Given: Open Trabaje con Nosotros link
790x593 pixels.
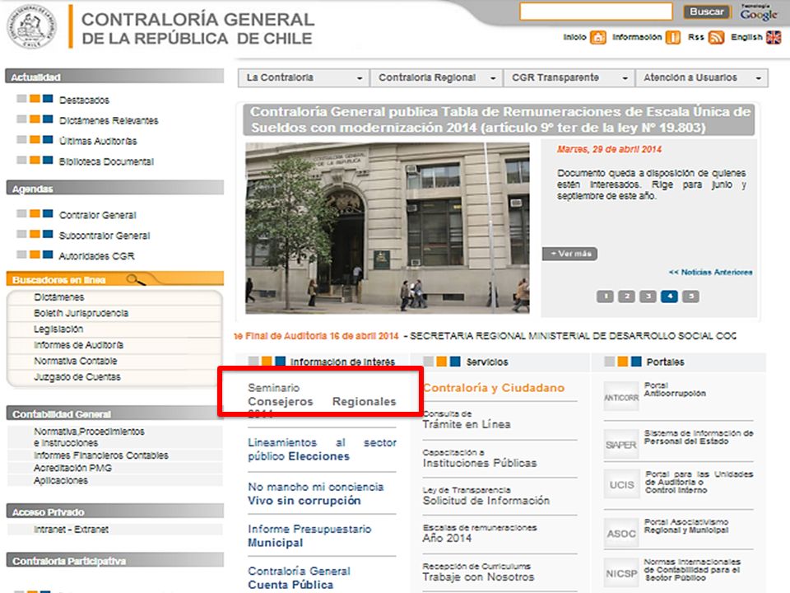Looking at the screenshot, I should coord(478,572).
